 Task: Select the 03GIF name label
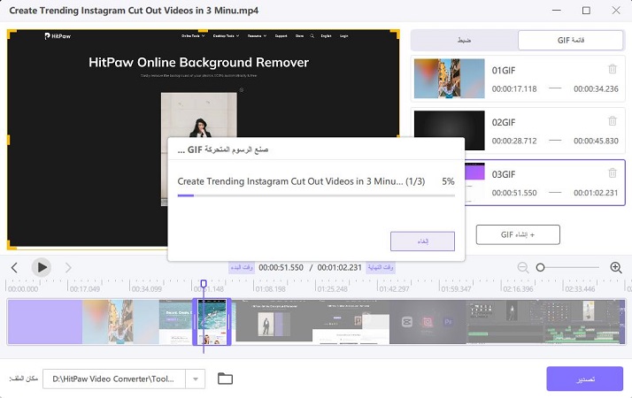point(504,174)
